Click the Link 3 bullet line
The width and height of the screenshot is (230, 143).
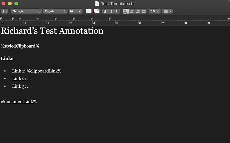[x=21, y=86]
